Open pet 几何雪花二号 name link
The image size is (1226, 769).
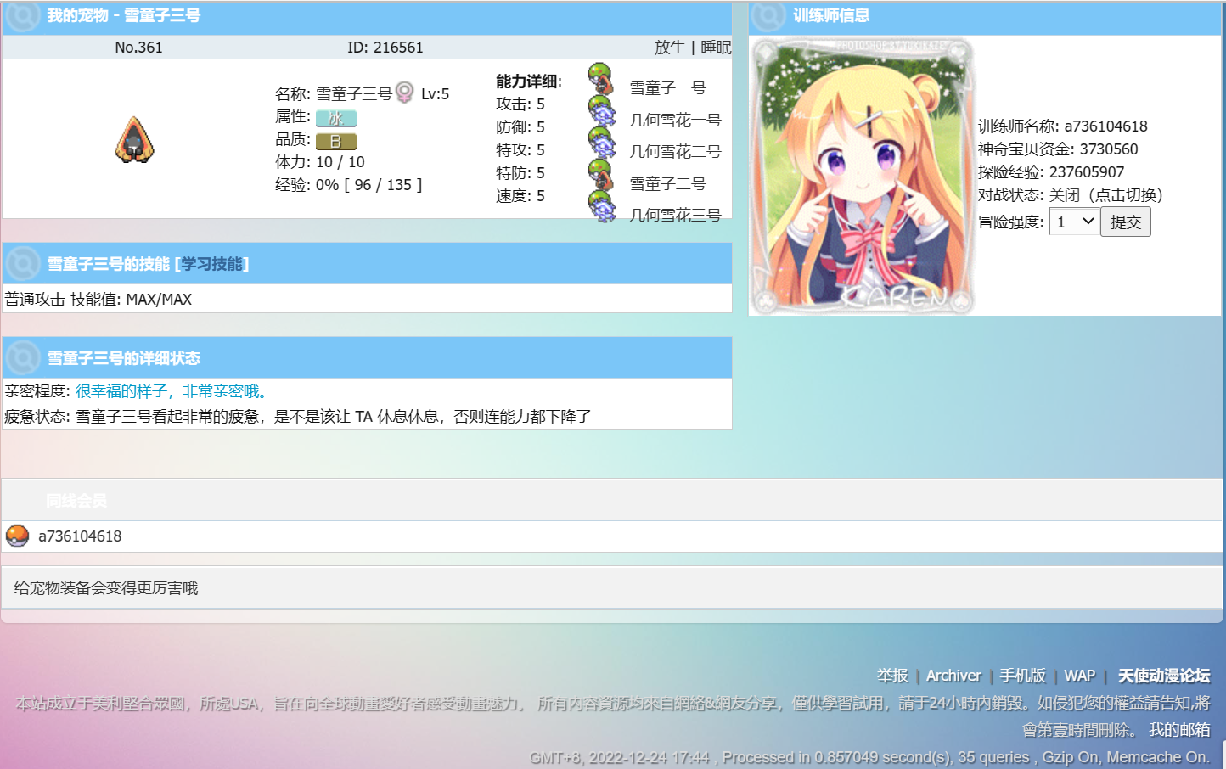click(676, 151)
